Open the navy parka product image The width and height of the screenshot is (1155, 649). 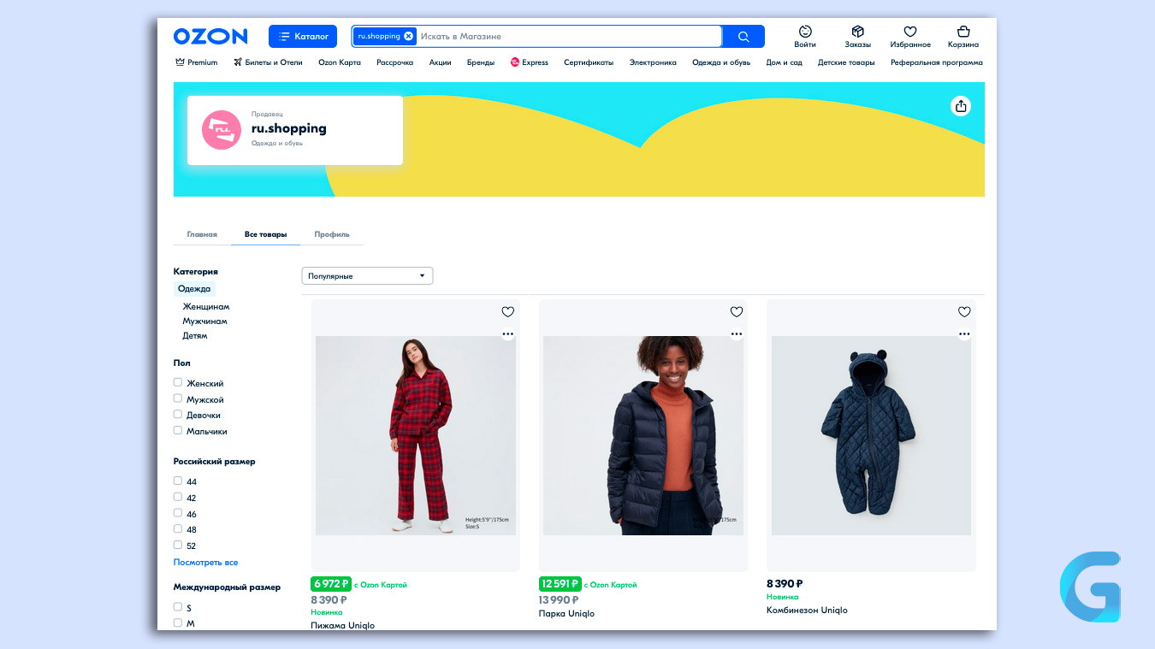pyautogui.click(x=643, y=435)
